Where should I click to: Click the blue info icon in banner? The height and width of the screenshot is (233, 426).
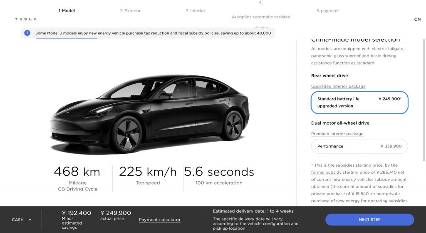(27, 33)
